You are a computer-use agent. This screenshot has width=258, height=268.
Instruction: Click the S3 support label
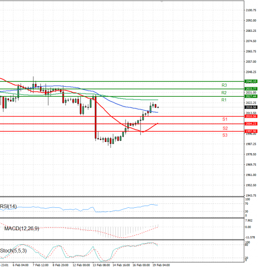pos(225,136)
